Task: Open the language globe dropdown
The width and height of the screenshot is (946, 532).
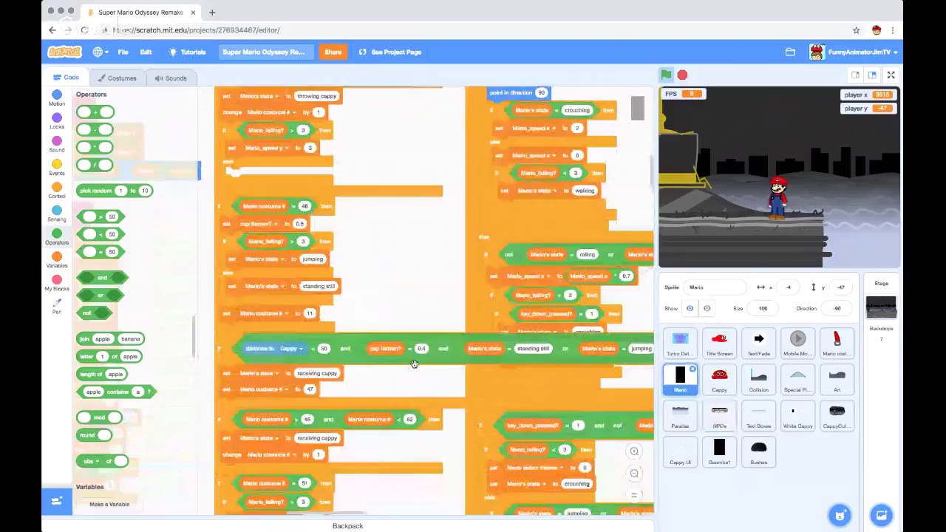Action: (101, 52)
